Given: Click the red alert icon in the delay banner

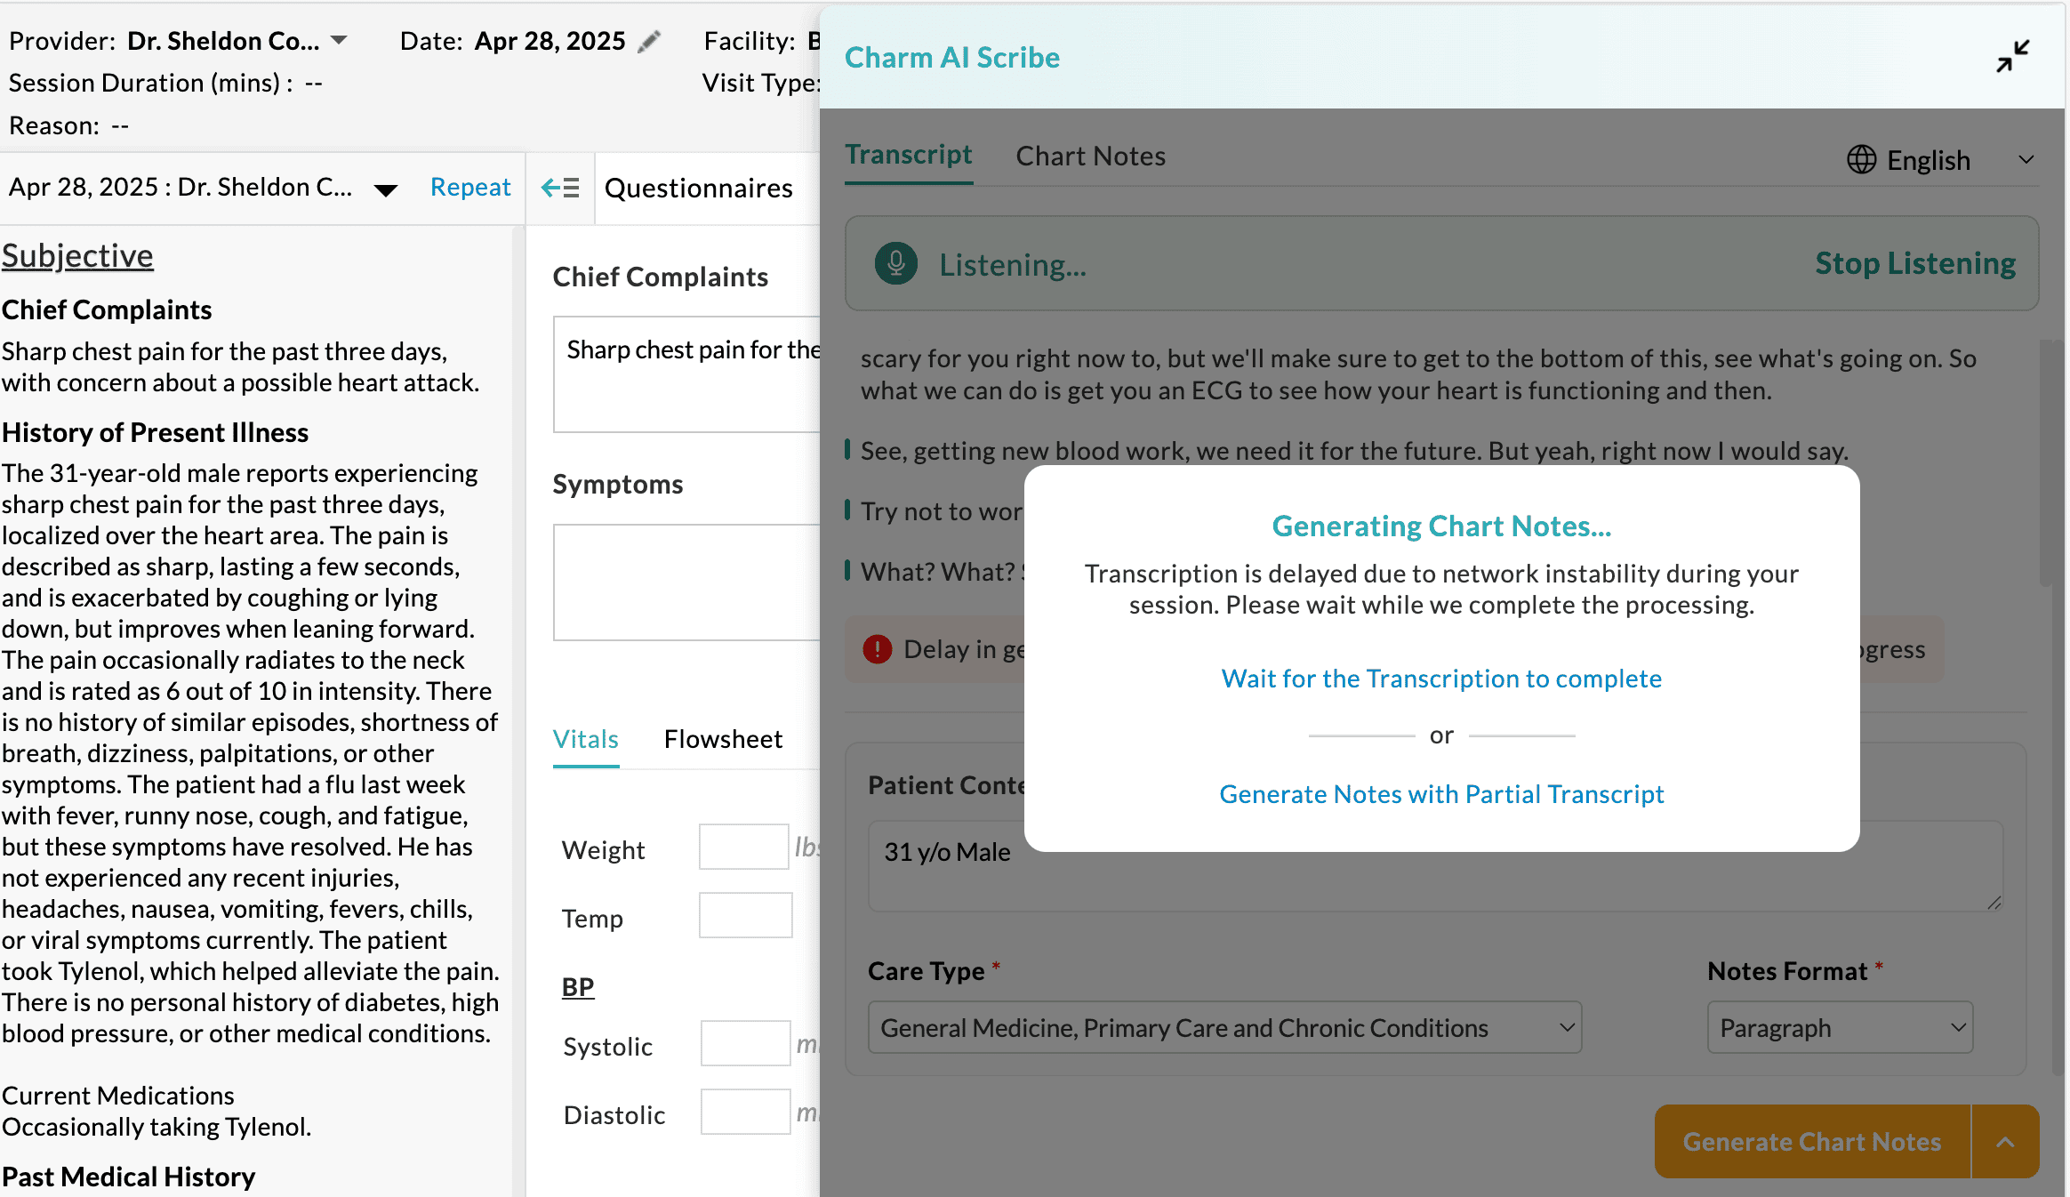Looking at the screenshot, I should (x=877, y=649).
